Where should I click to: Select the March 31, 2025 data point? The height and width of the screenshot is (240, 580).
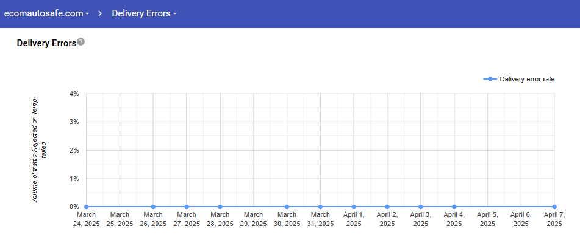point(320,207)
